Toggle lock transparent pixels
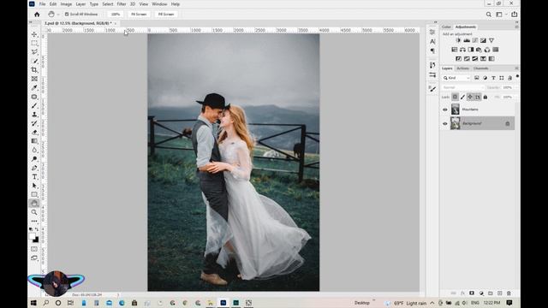 coord(455,97)
